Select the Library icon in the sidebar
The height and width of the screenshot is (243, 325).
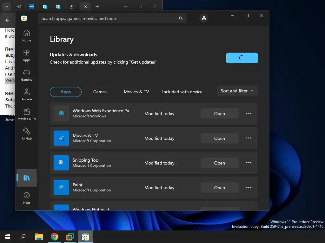point(27,178)
